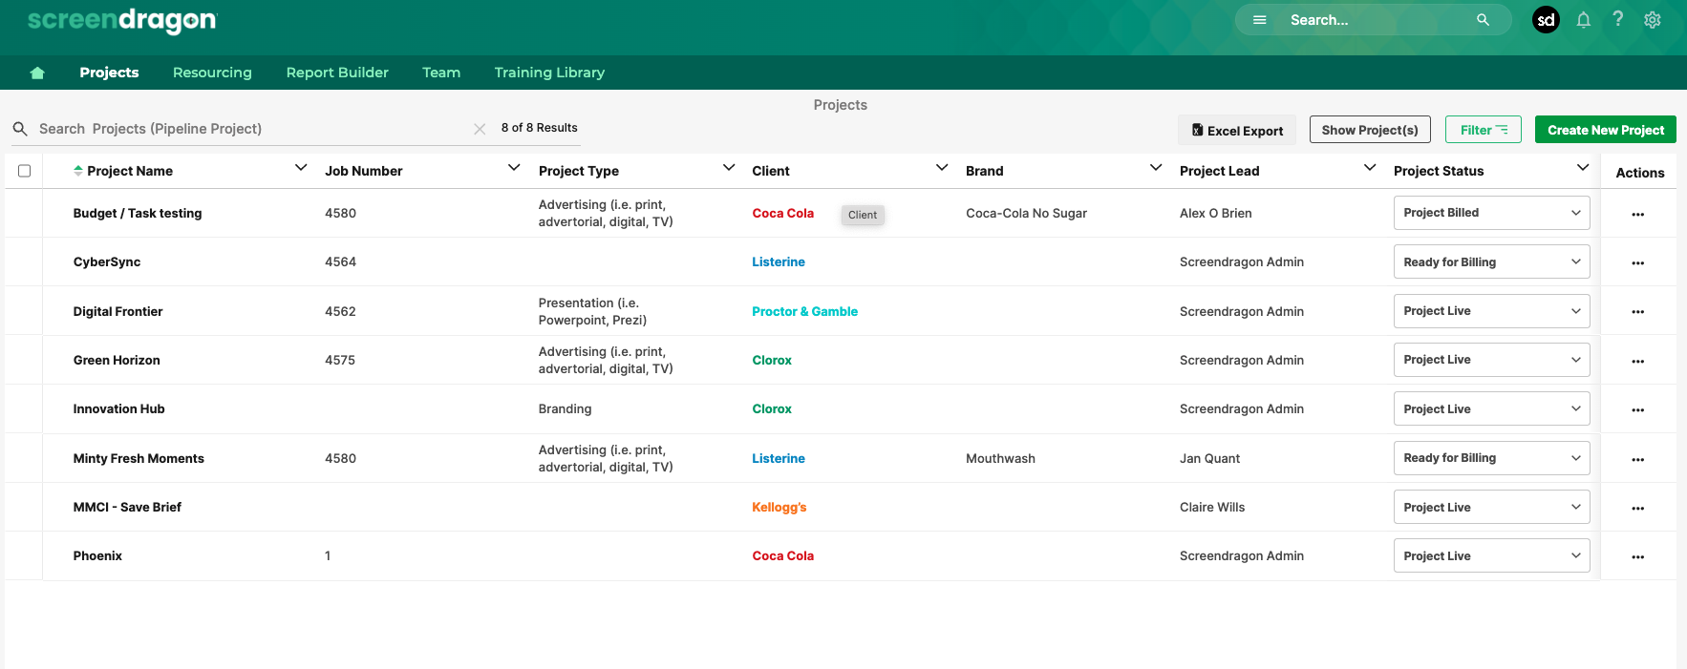Open actions menu for MMCI - Save Brief
Image resolution: width=1687 pixels, height=669 pixels.
point(1637,508)
